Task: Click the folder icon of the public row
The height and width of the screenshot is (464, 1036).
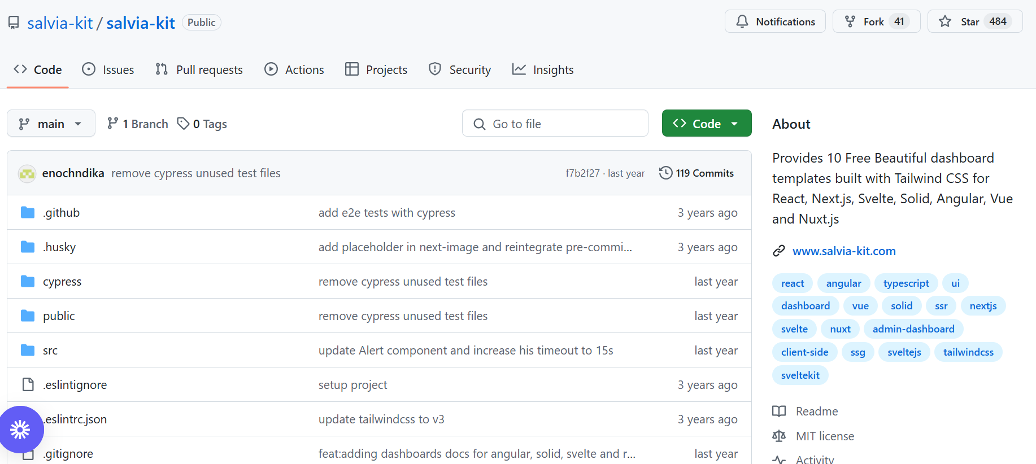Action: (x=28, y=316)
